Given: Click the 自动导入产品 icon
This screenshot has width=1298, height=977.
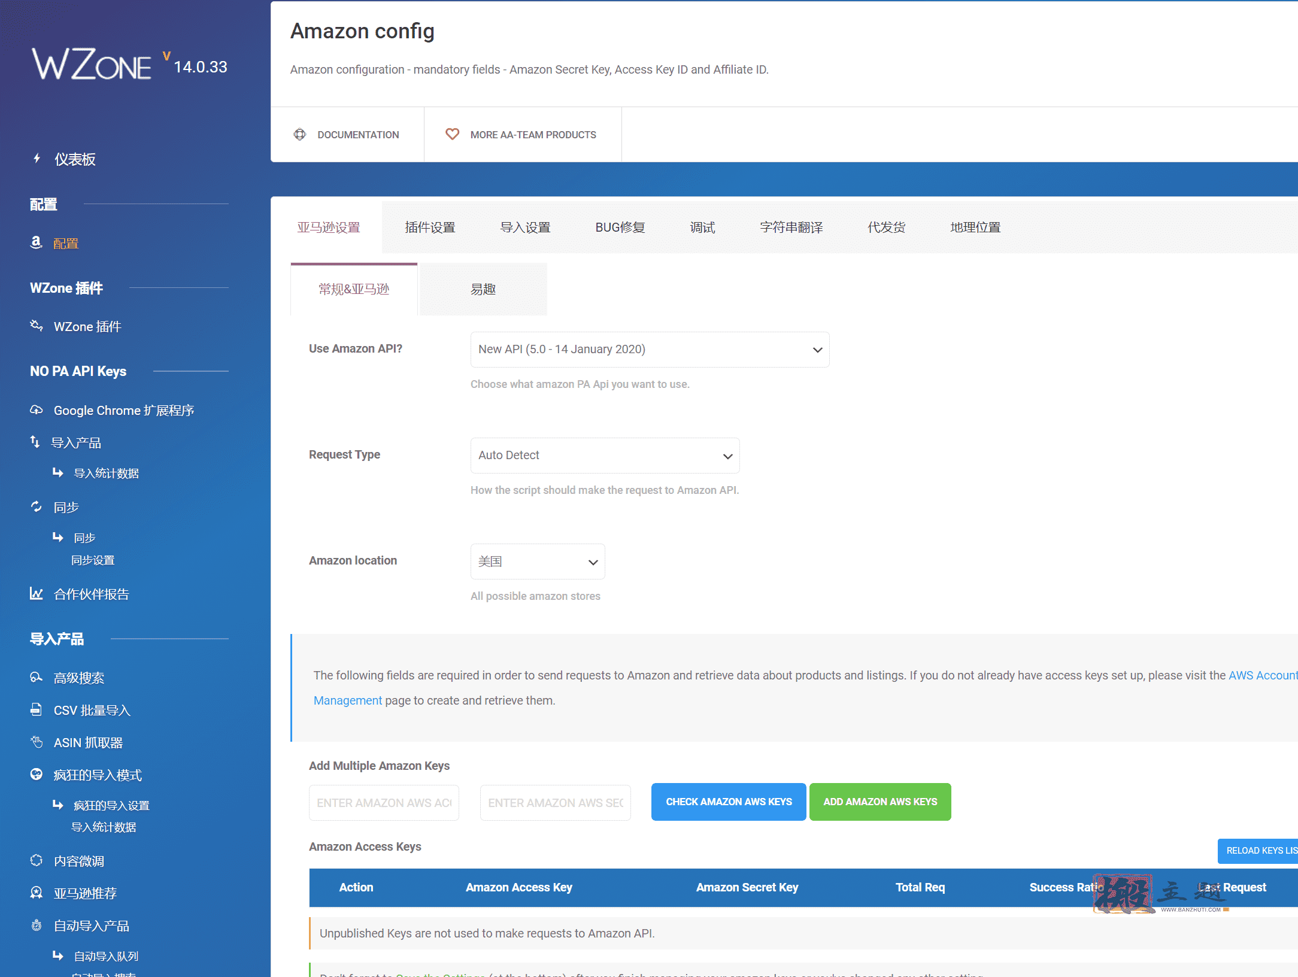Looking at the screenshot, I should (37, 925).
